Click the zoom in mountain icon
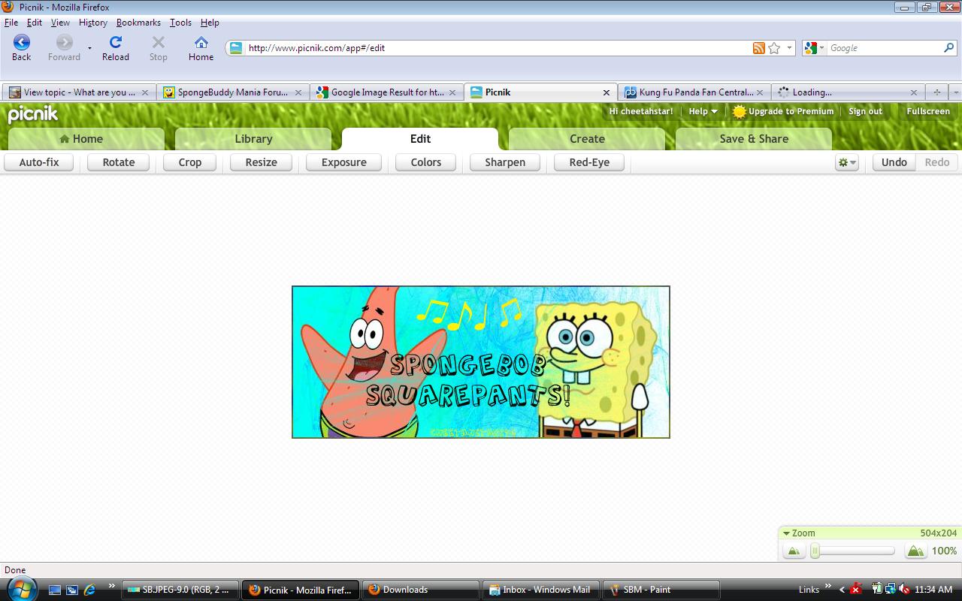 click(x=915, y=551)
